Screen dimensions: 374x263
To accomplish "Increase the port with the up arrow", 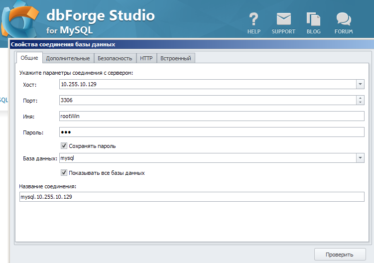I will (360, 98).
